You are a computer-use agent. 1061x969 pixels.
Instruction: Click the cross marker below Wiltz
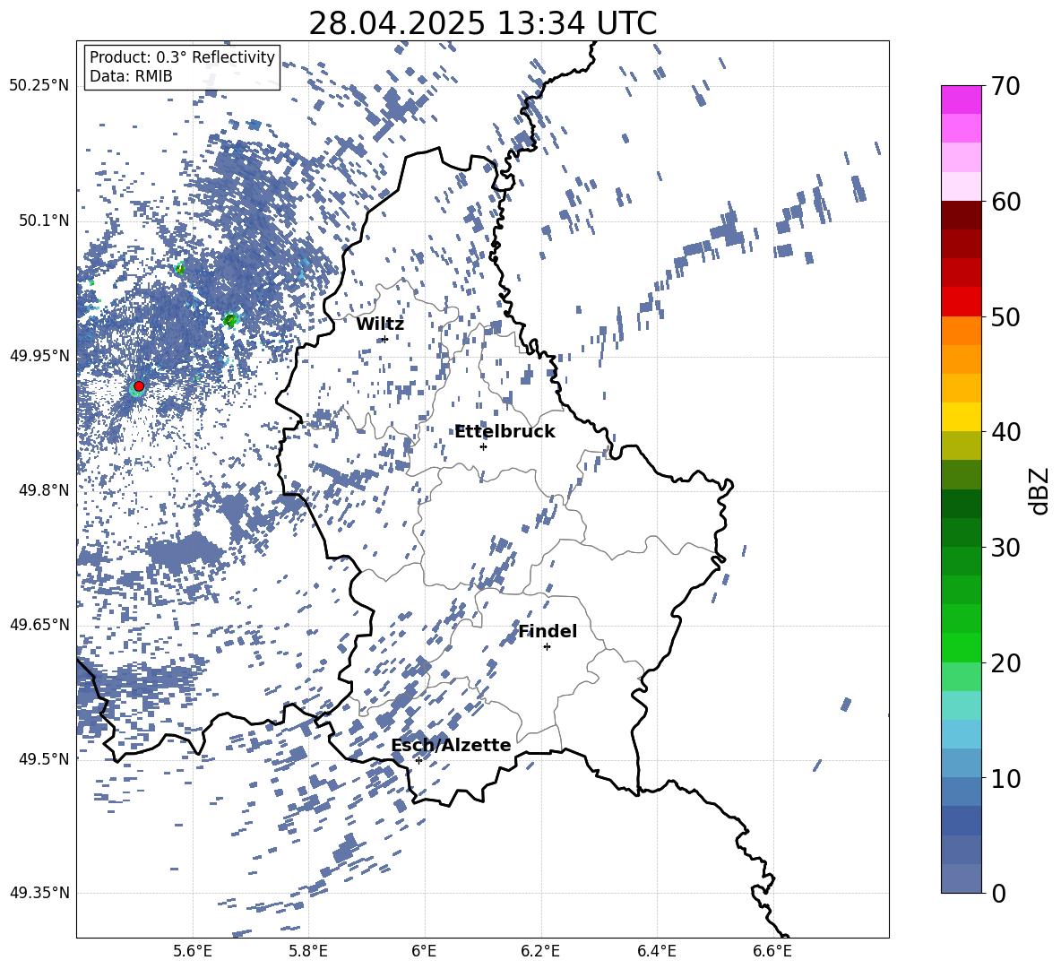coord(384,339)
